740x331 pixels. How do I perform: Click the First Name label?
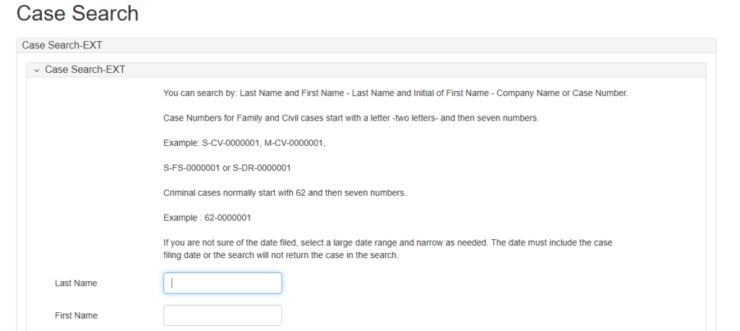[76, 316]
